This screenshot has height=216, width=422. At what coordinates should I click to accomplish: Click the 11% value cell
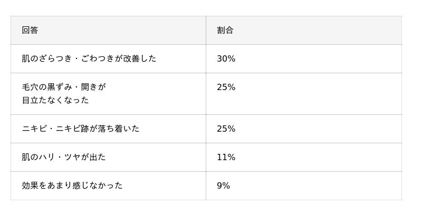pos(226,158)
